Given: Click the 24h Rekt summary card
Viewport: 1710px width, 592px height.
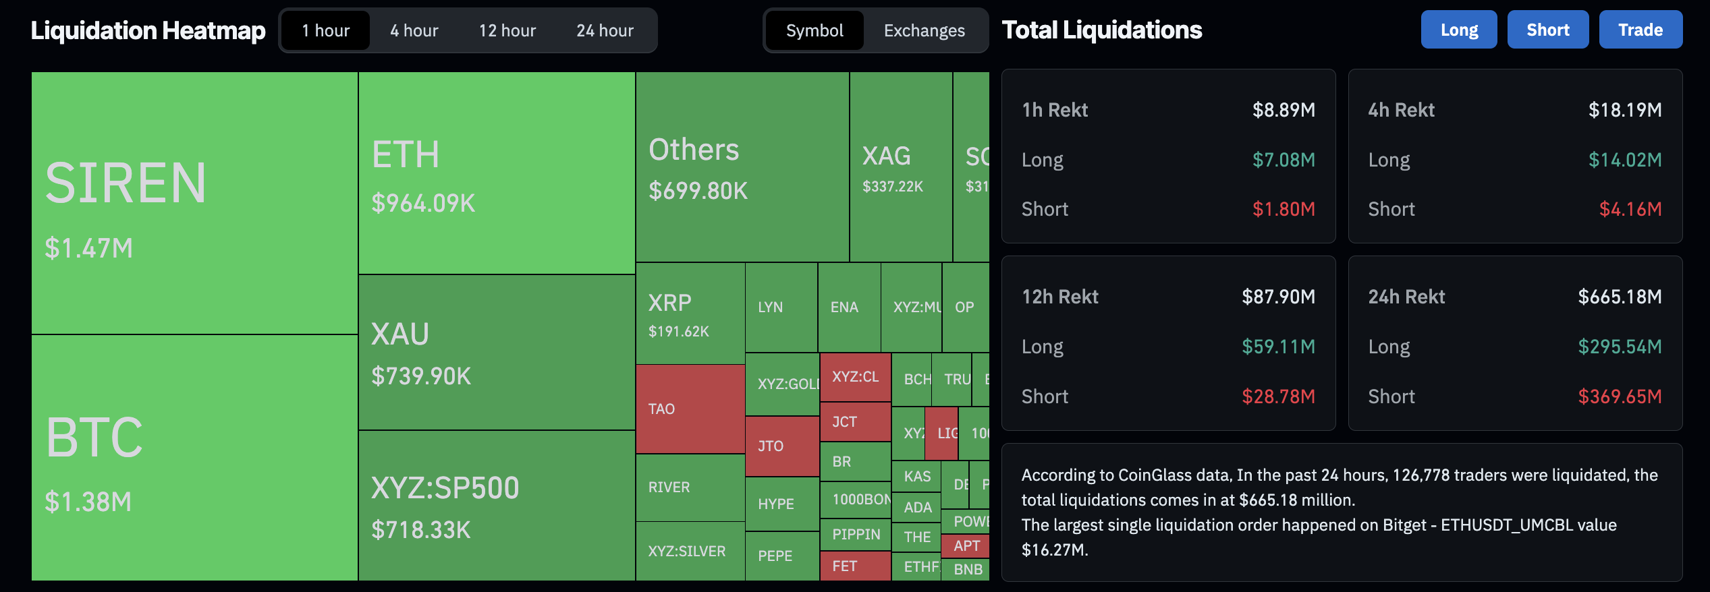Looking at the screenshot, I should [x=1514, y=343].
